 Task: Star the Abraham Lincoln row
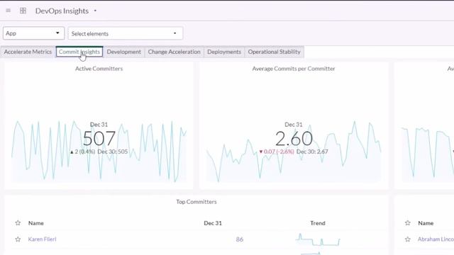tap(408, 239)
